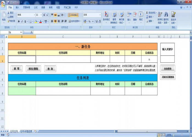Open the number format dropdown
This screenshot has width=192, height=137.
tap(100, 15)
